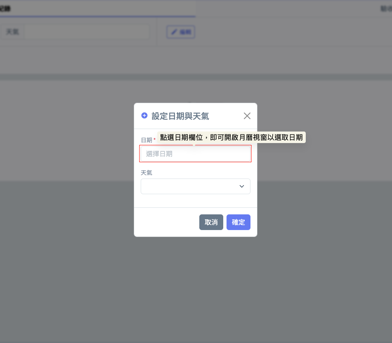
Task: Click the blue plus icon beside 設定日期與天氣
Action: [x=144, y=115]
